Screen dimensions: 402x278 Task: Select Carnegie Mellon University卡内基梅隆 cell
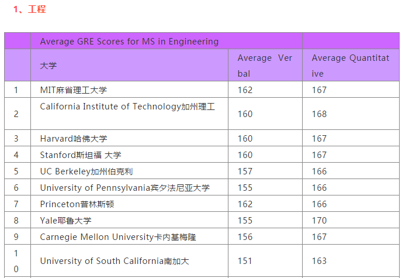(117, 237)
